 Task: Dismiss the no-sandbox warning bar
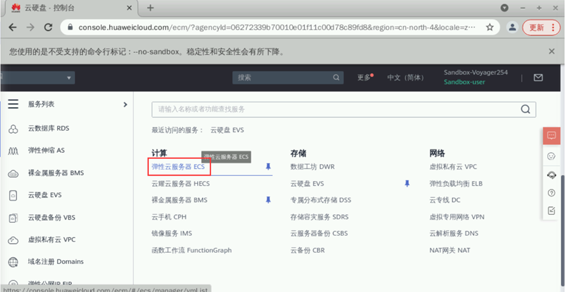click(551, 52)
